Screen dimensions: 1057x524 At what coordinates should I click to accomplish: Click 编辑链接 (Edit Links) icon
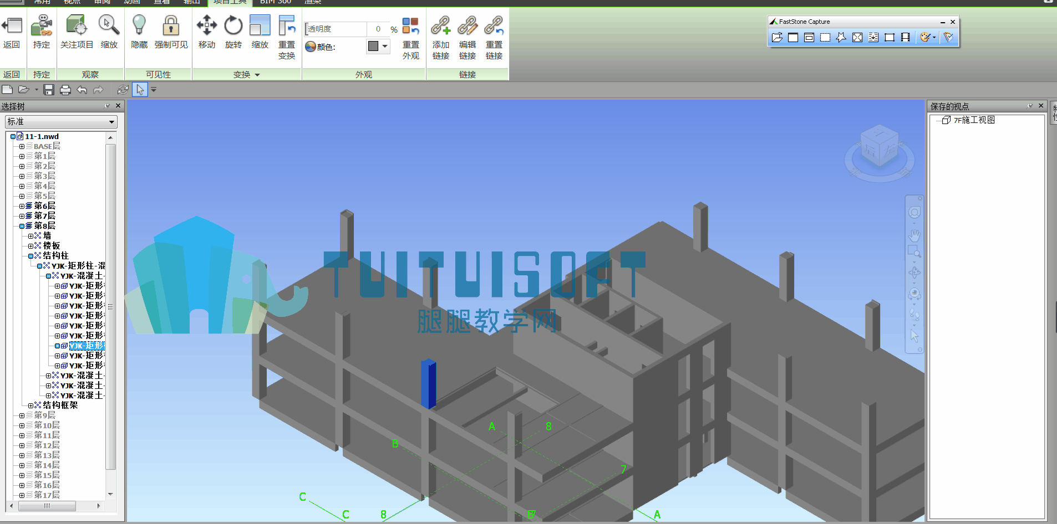coord(467,25)
